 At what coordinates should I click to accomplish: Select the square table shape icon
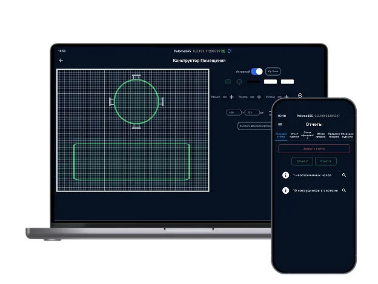tap(228, 81)
